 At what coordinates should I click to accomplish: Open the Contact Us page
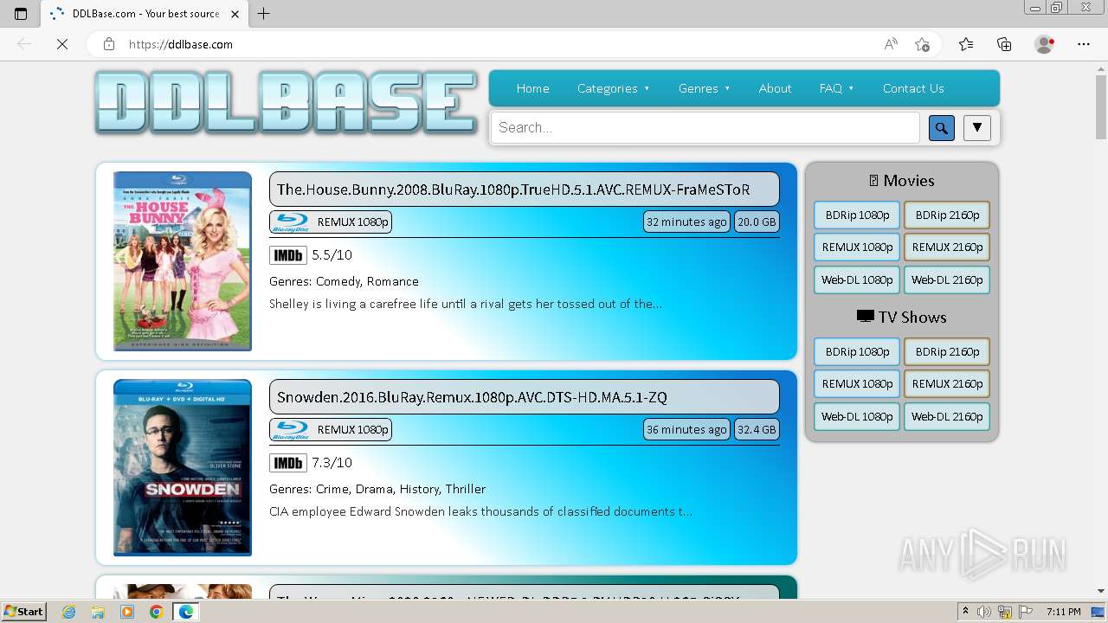click(x=913, y=88)
